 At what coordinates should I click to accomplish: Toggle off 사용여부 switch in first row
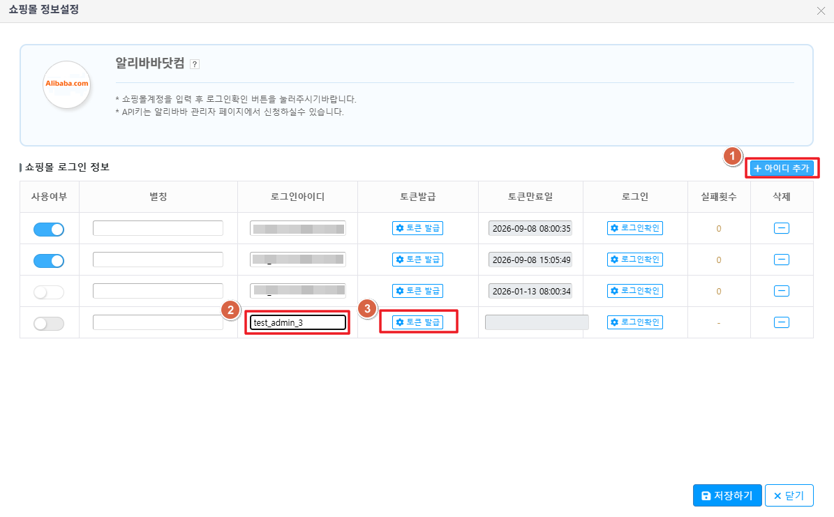pyautogui.click(x=49, y=229)
